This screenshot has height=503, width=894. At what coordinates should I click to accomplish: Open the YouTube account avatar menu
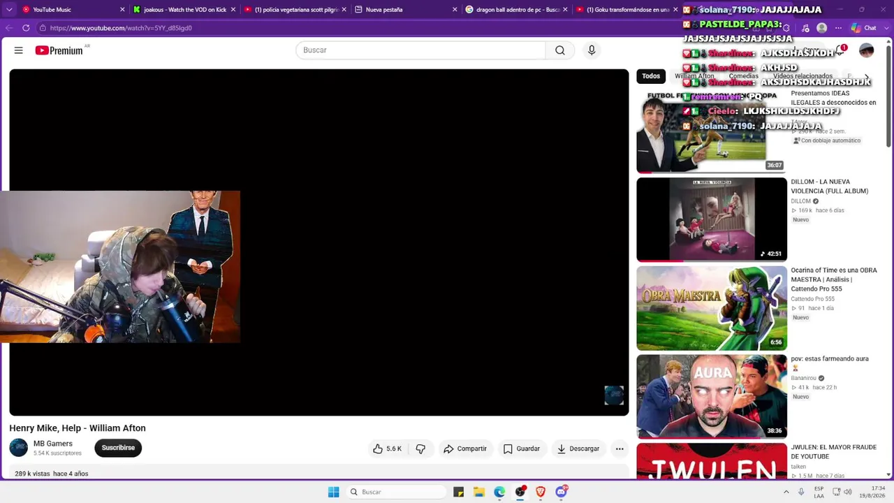(866, 50)
